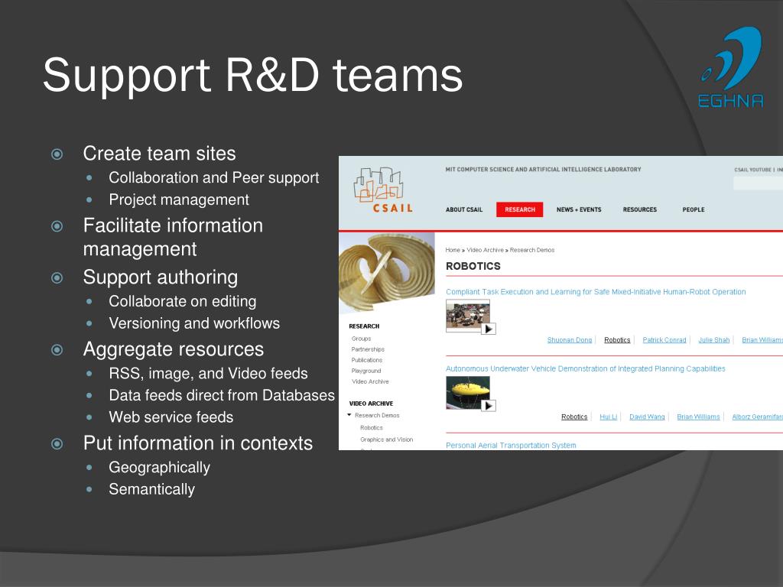Viewport: 783px width, 587px height.
Task: Open Groups in Research sidebar
Action: [361, 339]
